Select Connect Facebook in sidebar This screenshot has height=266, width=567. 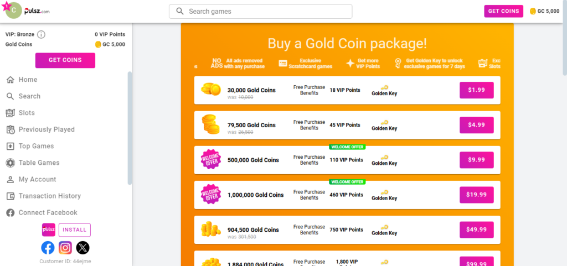pos(48,212)
